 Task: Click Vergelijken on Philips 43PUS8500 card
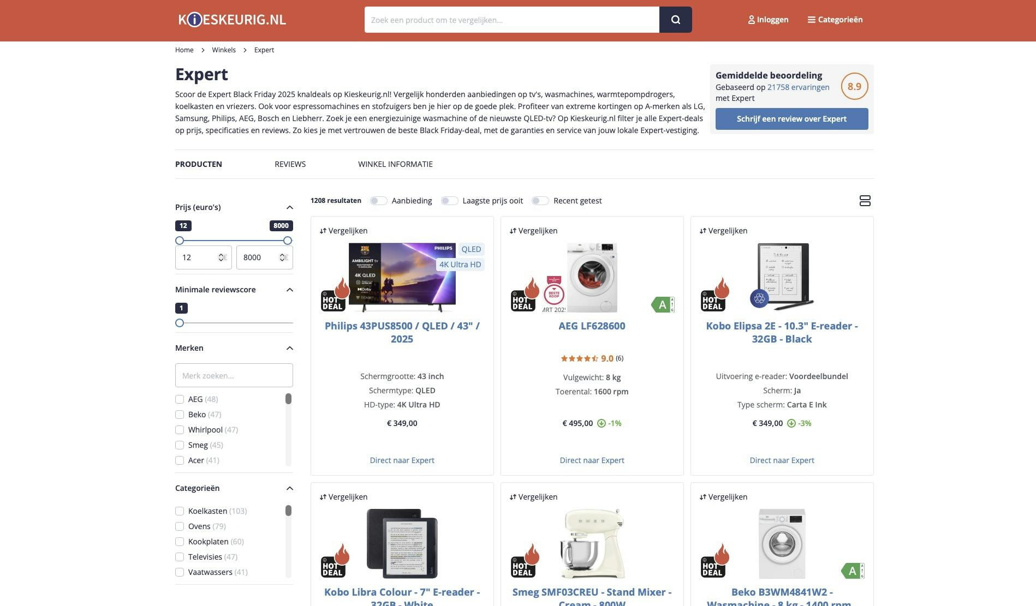[x=343, y=231]
